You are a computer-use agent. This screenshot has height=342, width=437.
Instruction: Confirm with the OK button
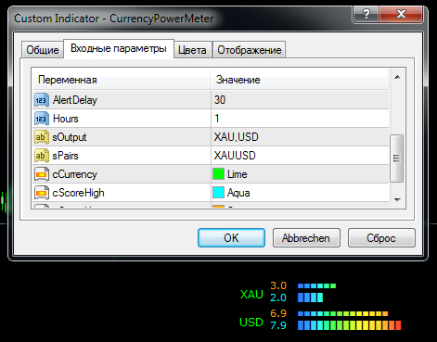point(231,238)
